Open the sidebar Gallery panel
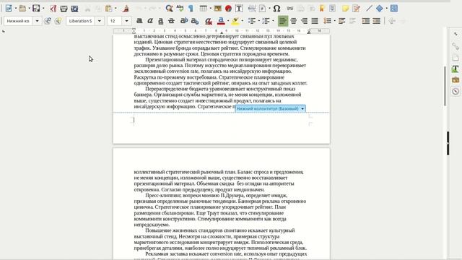The image size is (462, 260). pyautogui.click(x=456, y=80)
